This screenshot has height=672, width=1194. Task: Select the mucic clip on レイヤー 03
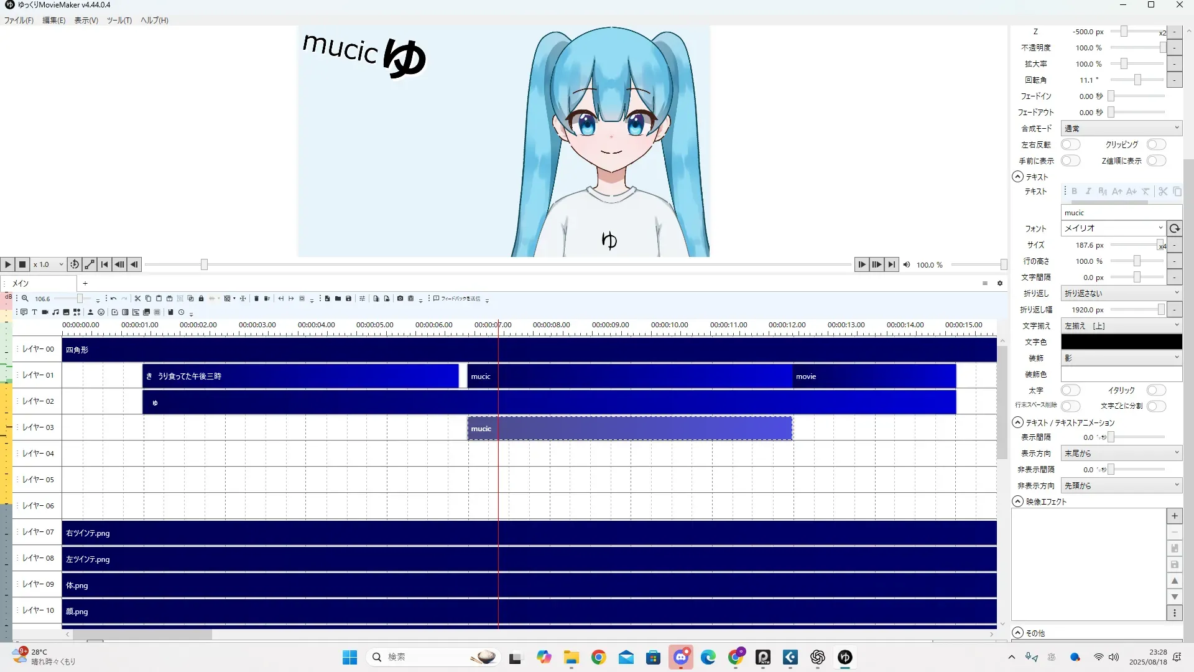[x=629, y=429]
